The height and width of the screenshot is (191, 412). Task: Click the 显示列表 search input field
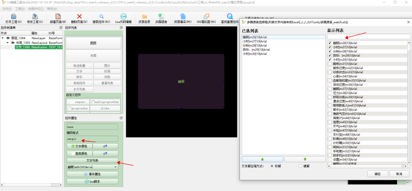pos(369,37)
